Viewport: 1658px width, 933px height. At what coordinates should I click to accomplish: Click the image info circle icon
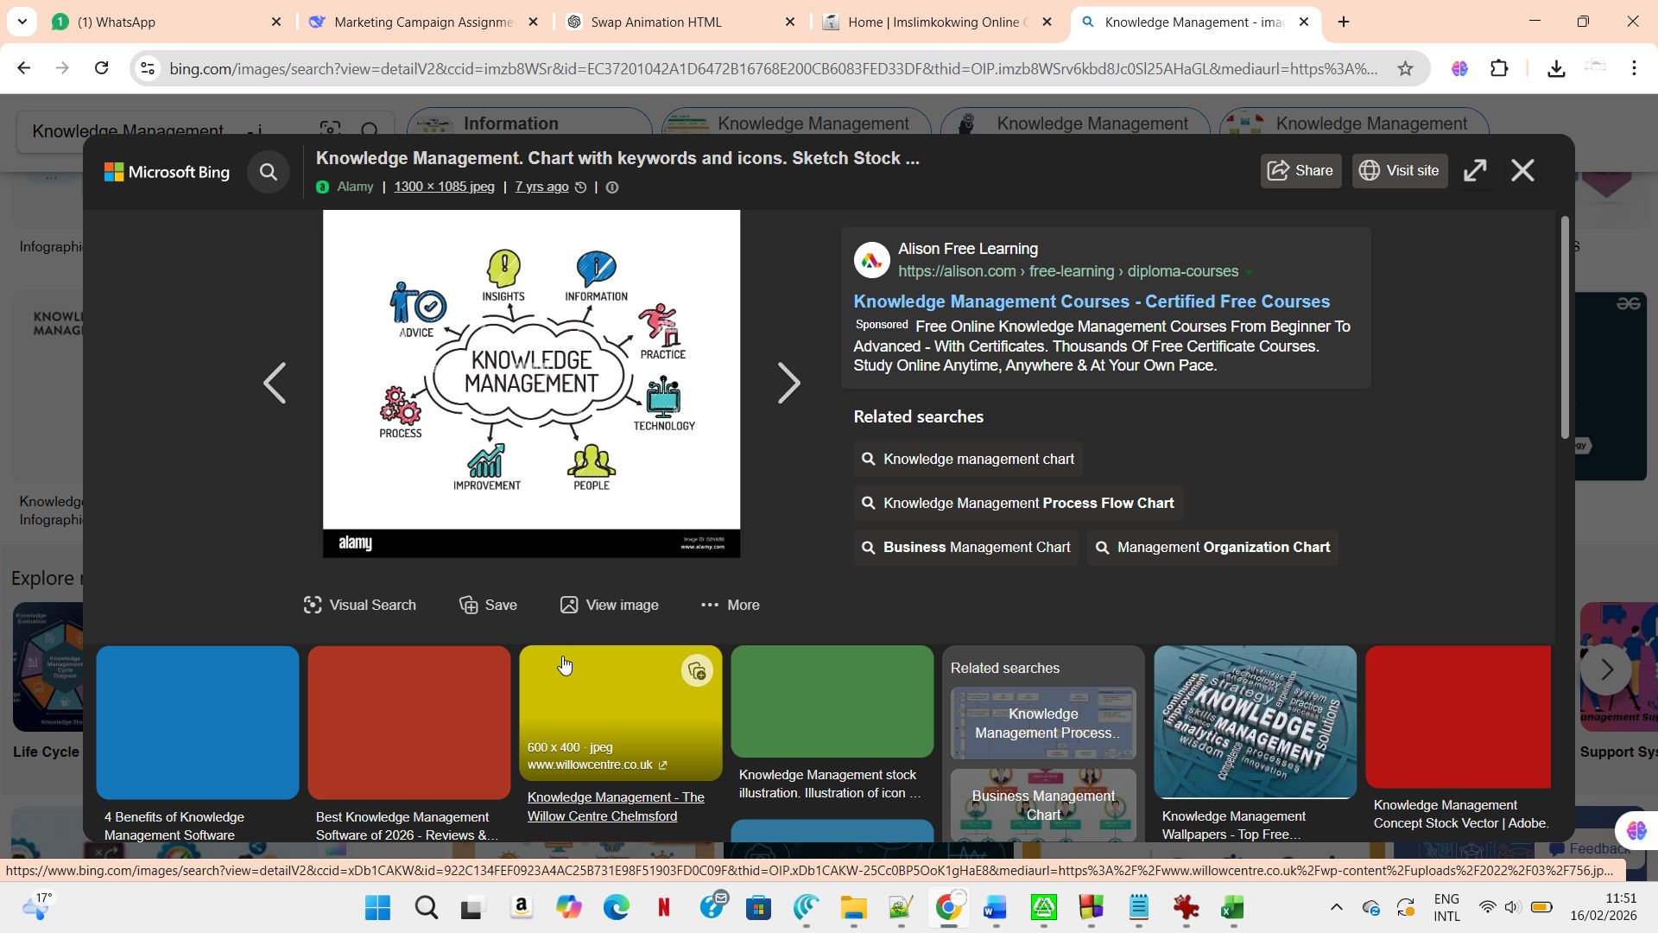tap(612, 187)
